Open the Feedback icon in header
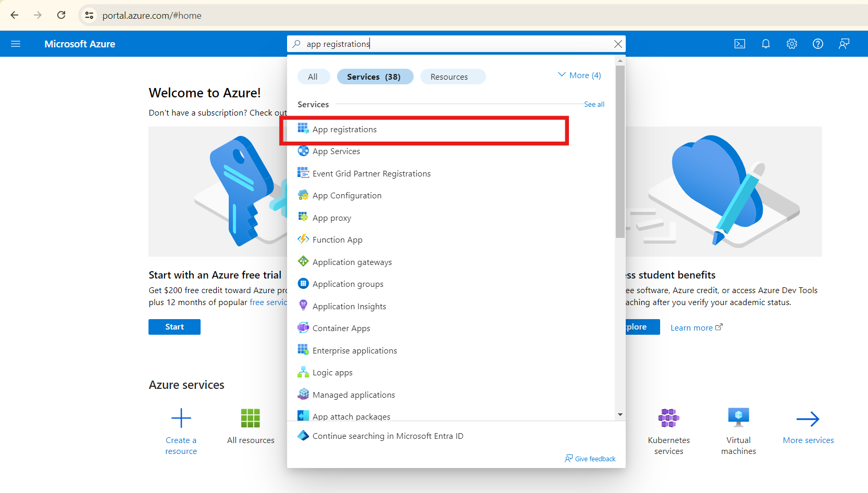868x493 pixels. (x=844, y=44)
